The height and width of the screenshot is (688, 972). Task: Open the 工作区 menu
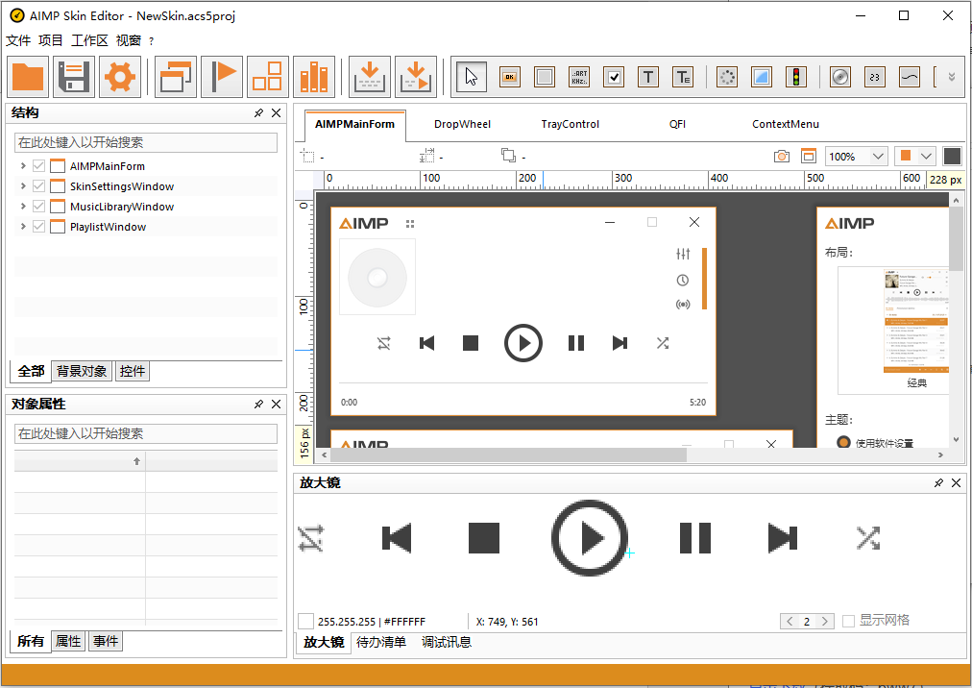tap(89, 40)
